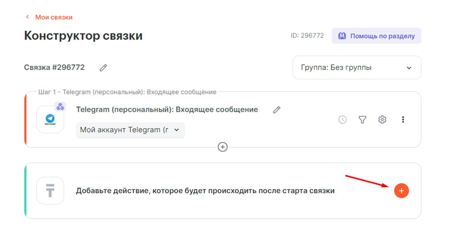Open the three-dot menu for step 1
This screenshot has height=248, width=456.
pos(403,120)
